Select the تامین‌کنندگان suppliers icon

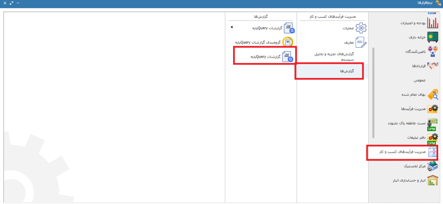pyautogui.click(x=432, y=51)
